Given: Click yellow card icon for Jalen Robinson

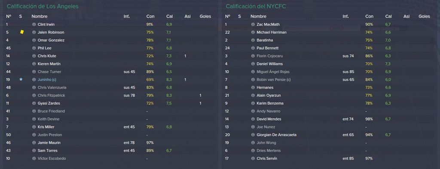Looking at the screenshot, I should click(x=22, y=32).
